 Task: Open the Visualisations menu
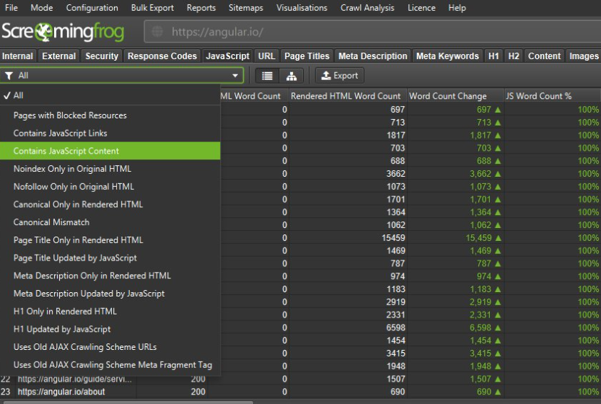point(302,8)
